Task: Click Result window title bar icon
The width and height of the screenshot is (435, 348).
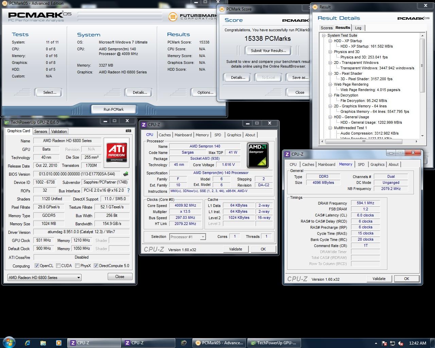Action: 315,7
